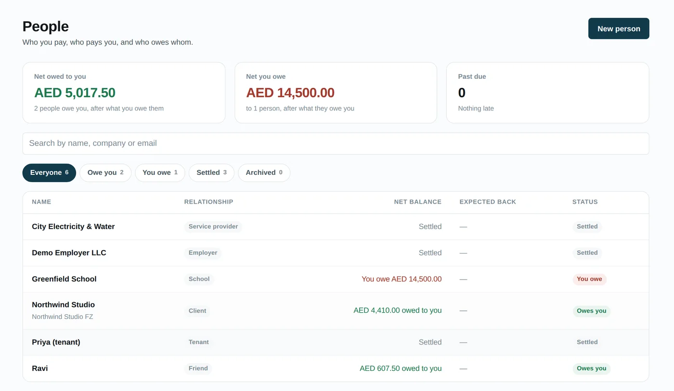This screenshot has height=391, width=674.
Task: Click the Net you owe card
Action: coord(336,93)
